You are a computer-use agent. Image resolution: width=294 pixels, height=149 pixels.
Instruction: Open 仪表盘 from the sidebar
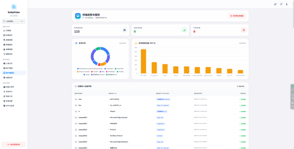(x=9, y=30)
